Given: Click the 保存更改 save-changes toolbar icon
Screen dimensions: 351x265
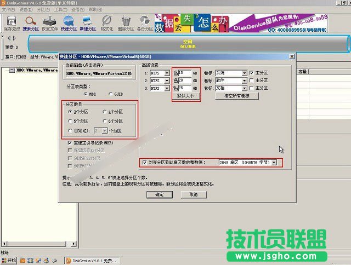Looking at the screenshot, I should (12, 23).
